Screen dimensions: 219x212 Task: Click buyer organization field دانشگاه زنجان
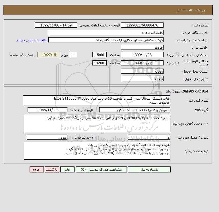pyautogui.click(x=106, y=32)
